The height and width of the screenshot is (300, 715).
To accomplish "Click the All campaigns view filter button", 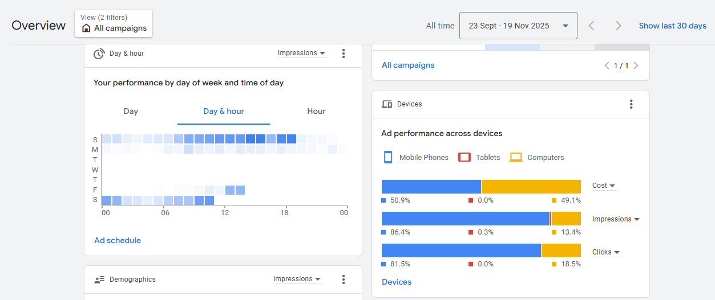I will [x=114, y=23].
